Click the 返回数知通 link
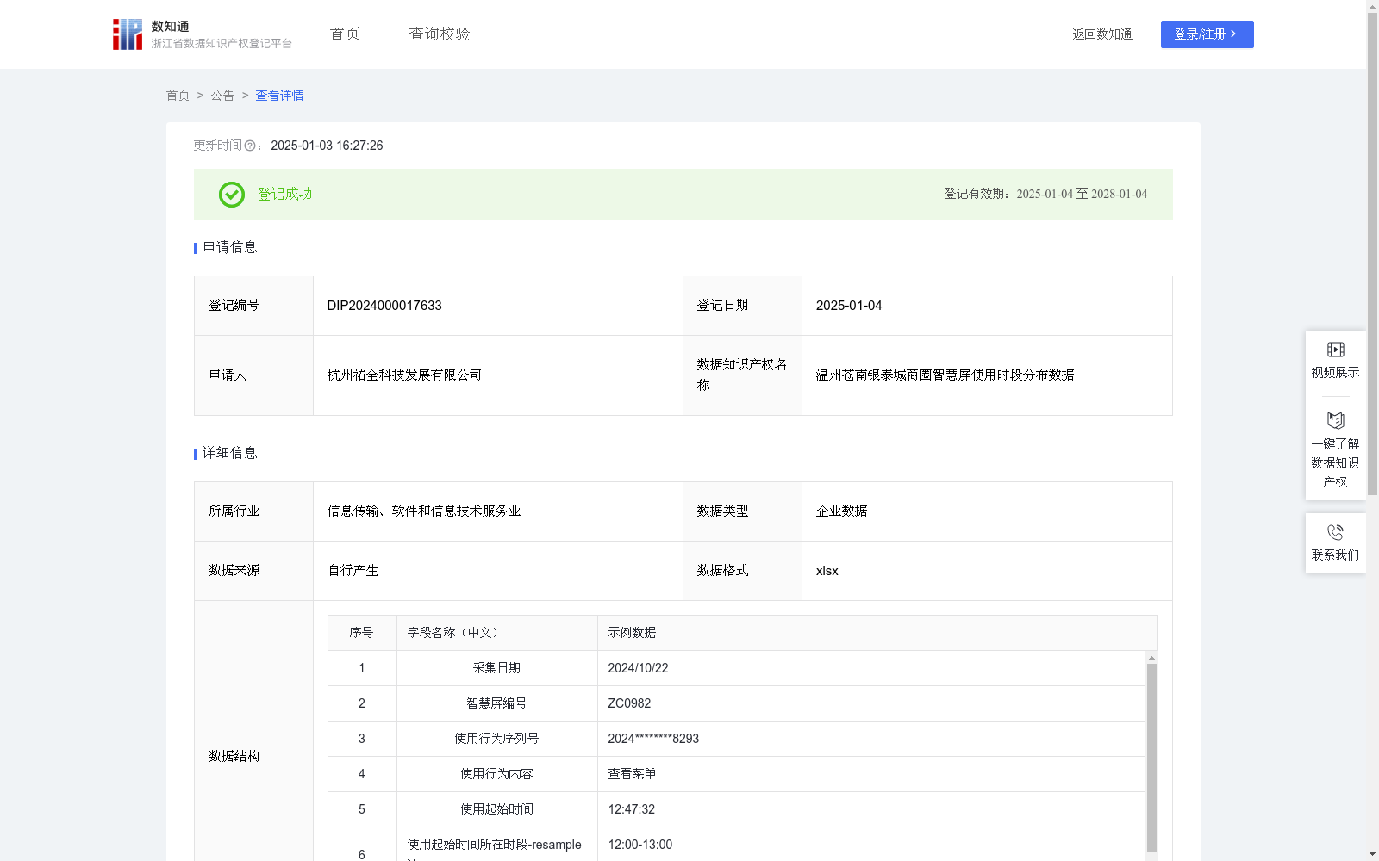Screen dimensions: 1379x861 (x=1102, y=34)
